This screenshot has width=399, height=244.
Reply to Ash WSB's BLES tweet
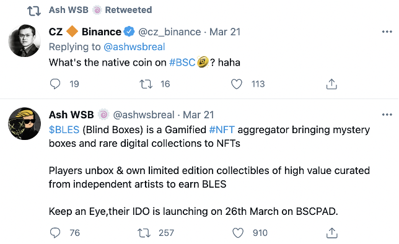55,233
